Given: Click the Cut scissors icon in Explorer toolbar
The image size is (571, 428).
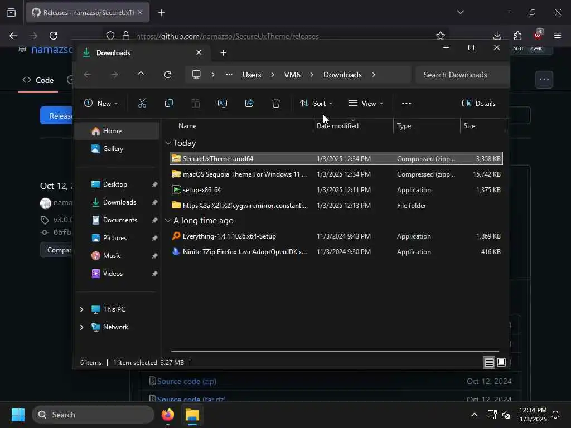Looking at the screenshot, I should pos(142,103).
